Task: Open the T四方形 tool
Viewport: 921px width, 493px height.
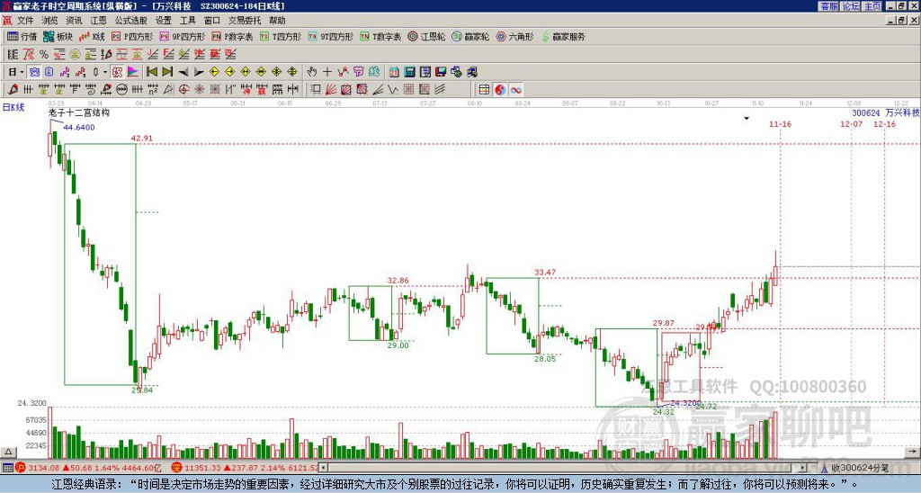Action: pos(281,36)
